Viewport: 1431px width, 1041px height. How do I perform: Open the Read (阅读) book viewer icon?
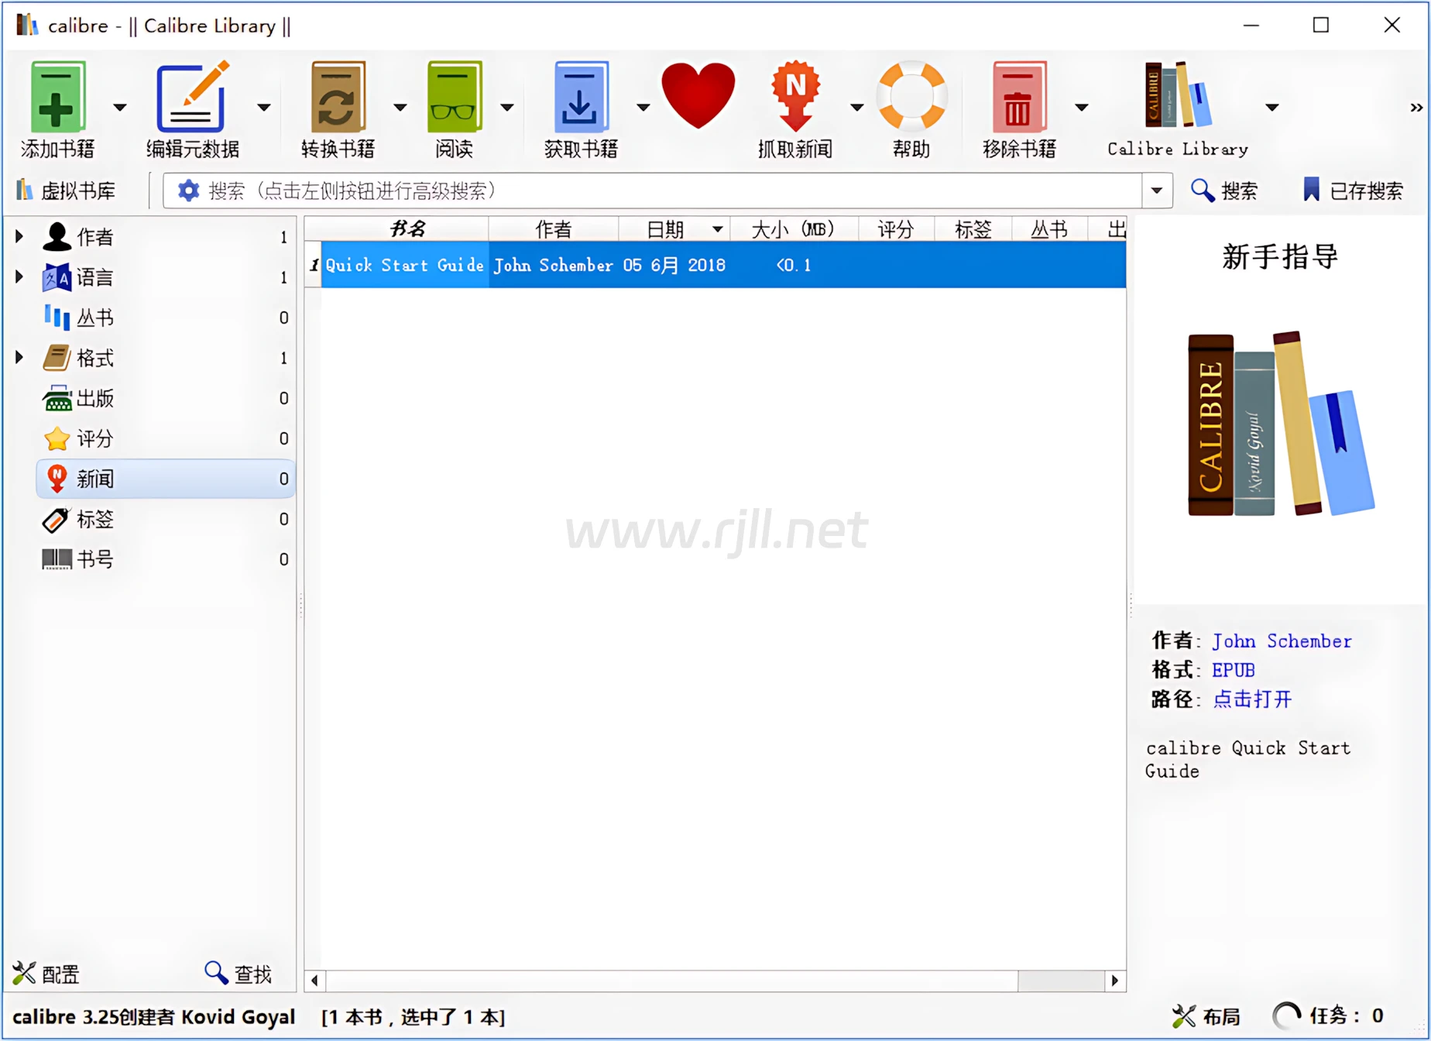(x=454, y=98)
